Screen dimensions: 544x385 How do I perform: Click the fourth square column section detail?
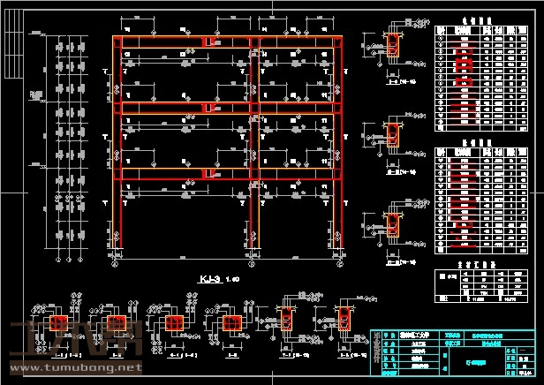tap(232, 324)
